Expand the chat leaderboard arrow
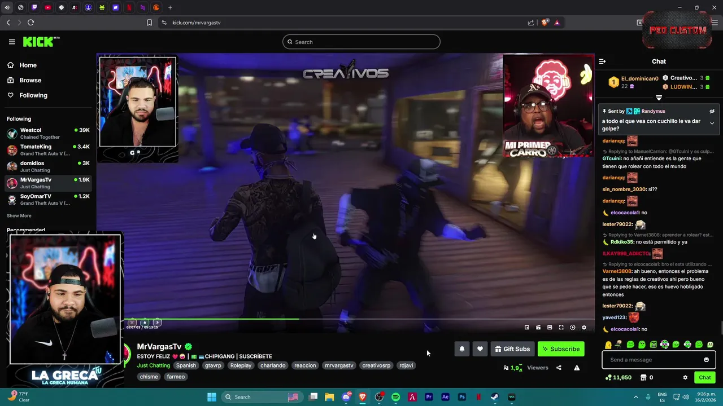Image resolution: width=723 pixels, height=406 pixels. 659,98
